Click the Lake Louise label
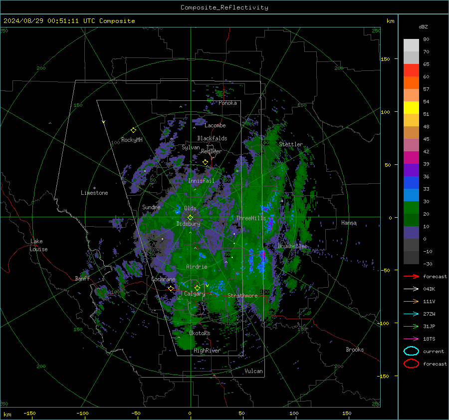The height and width of the screenshot is (420, 449). (x=39, y=245)
